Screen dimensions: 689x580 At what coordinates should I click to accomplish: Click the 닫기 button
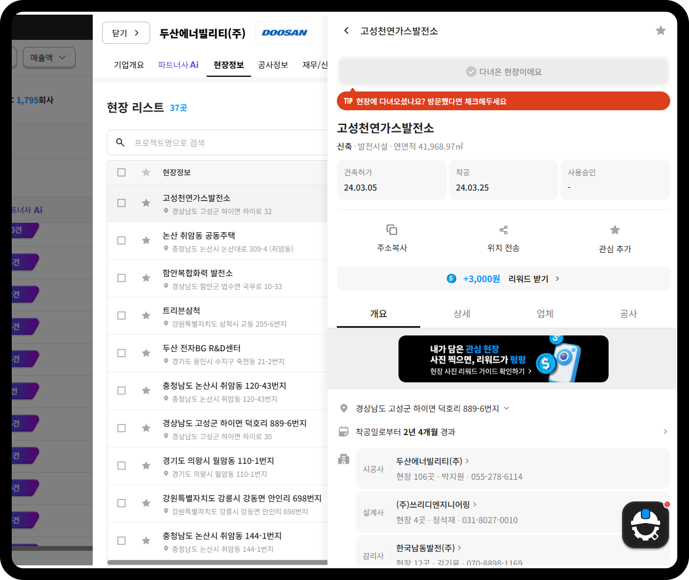(x=126, y=33)
